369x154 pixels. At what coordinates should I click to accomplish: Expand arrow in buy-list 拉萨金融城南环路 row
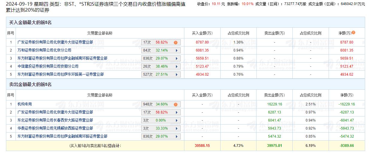pyautogui.click(x=177, y=59)
